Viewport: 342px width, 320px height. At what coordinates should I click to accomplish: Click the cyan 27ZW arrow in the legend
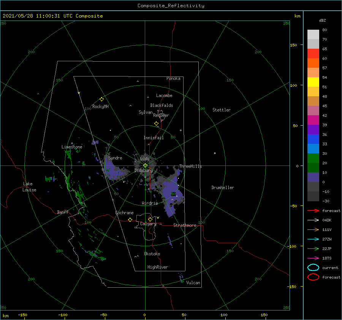(x=313, y=239)
